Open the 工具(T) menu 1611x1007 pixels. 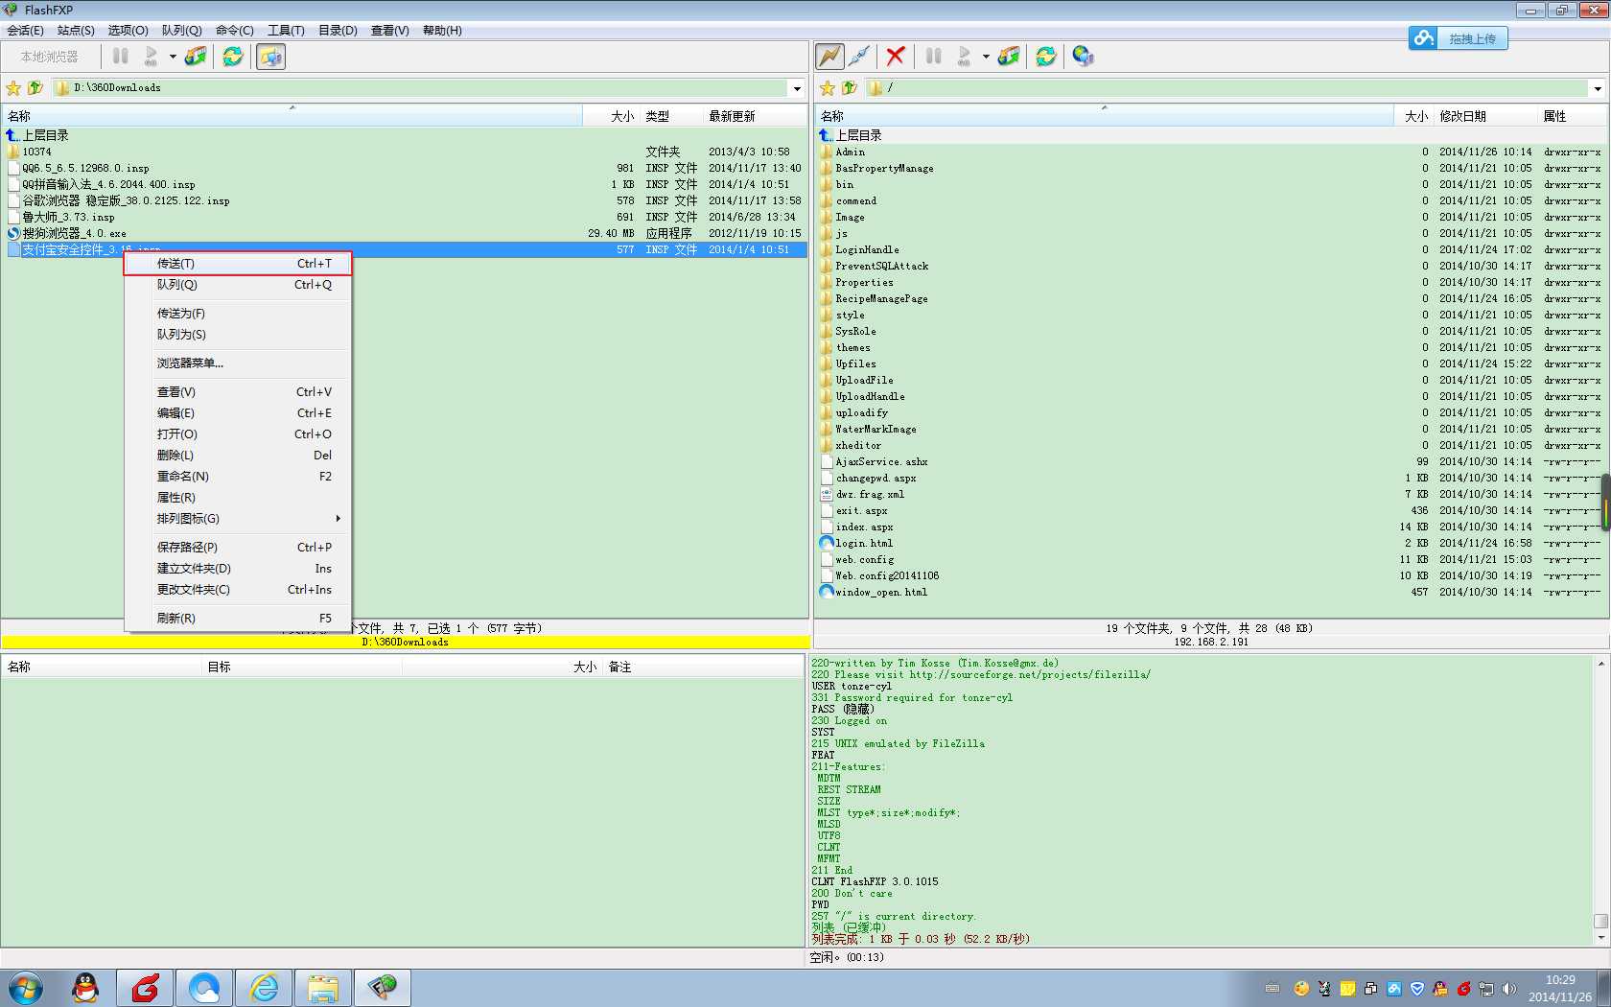pos(286,31)
